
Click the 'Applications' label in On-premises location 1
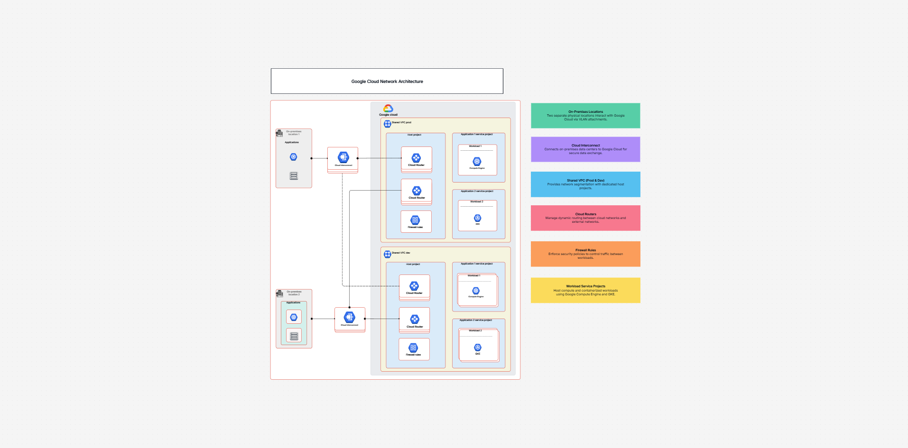[292, 142]
